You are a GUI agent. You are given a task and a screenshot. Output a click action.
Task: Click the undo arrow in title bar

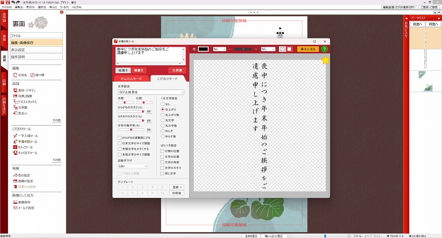pos(13,2)
